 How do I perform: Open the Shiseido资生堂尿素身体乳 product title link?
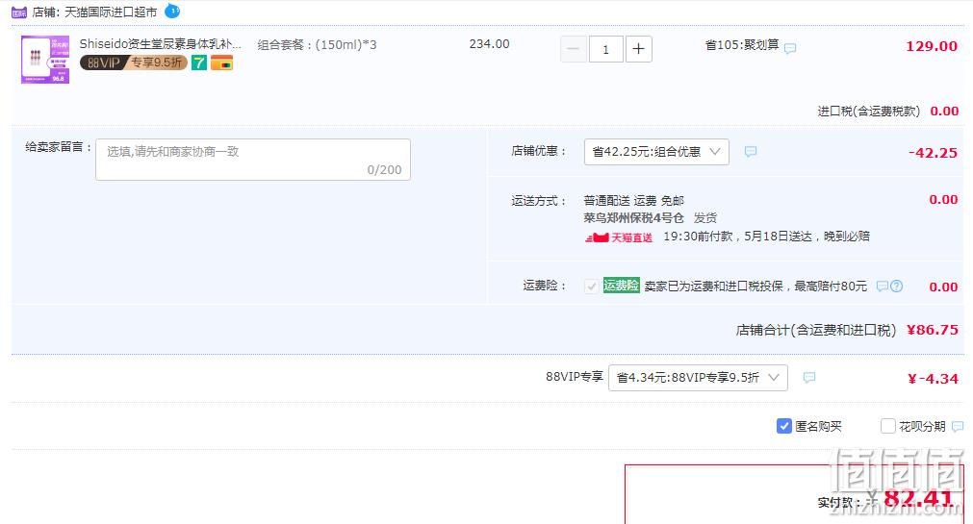(161, 44)
